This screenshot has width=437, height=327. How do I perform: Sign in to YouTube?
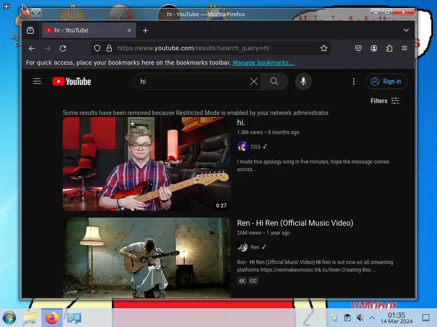click(x=387, y=81)
